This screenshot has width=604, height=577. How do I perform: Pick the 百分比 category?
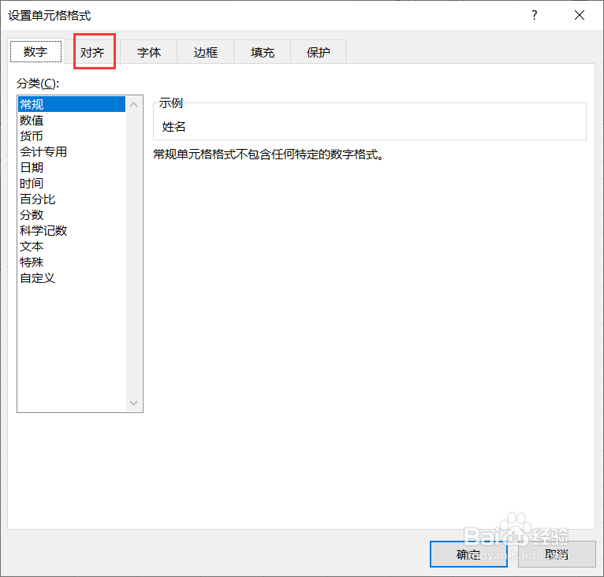click(x=72, y=199)
